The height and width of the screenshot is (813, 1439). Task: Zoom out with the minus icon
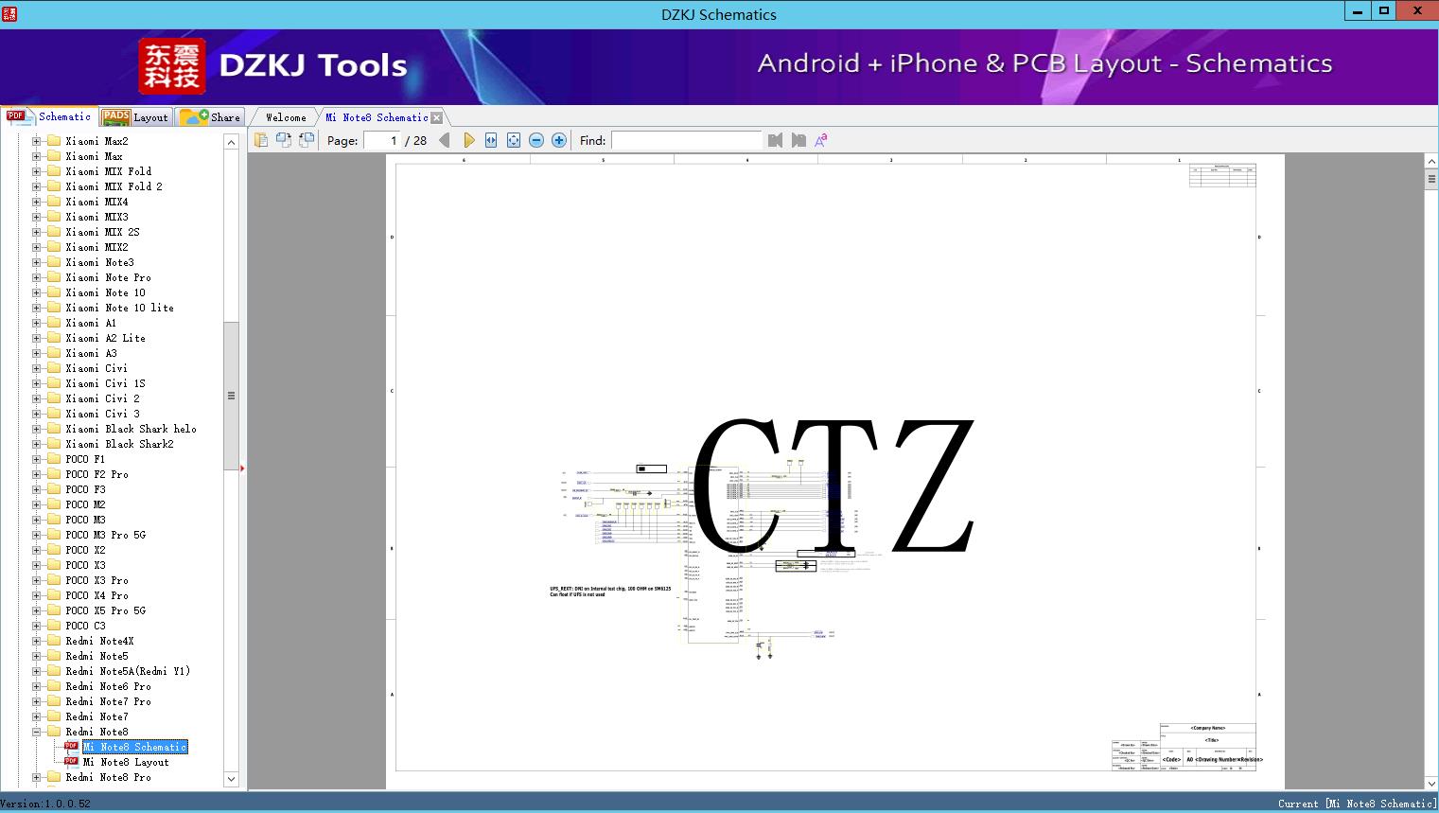click(536, 140)
